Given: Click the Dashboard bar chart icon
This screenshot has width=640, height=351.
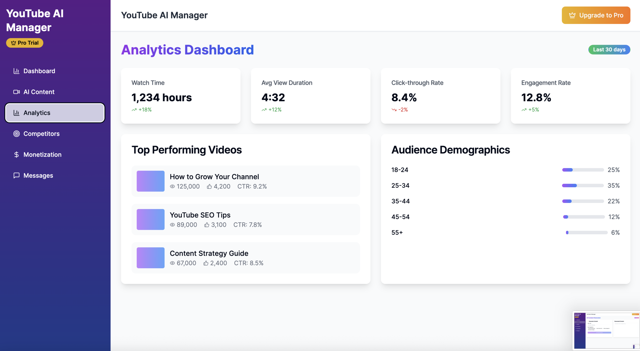Looking at the screenshot, I should (16, 71).
